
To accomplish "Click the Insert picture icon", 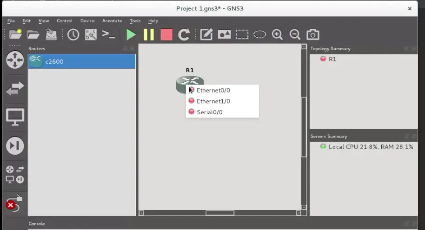I will click(x=224, y=35).
